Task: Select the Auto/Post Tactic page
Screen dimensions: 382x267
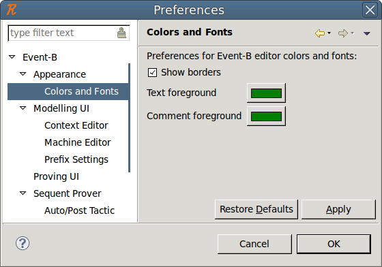Action: (79, 210)
